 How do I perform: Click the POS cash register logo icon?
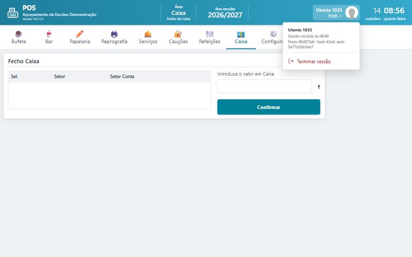[12, 12]
